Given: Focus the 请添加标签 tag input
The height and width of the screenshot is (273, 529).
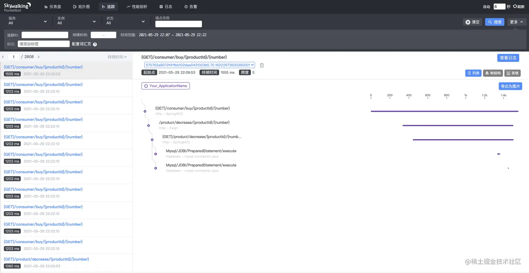Looking at the screenshot, I should coord(44,44).
